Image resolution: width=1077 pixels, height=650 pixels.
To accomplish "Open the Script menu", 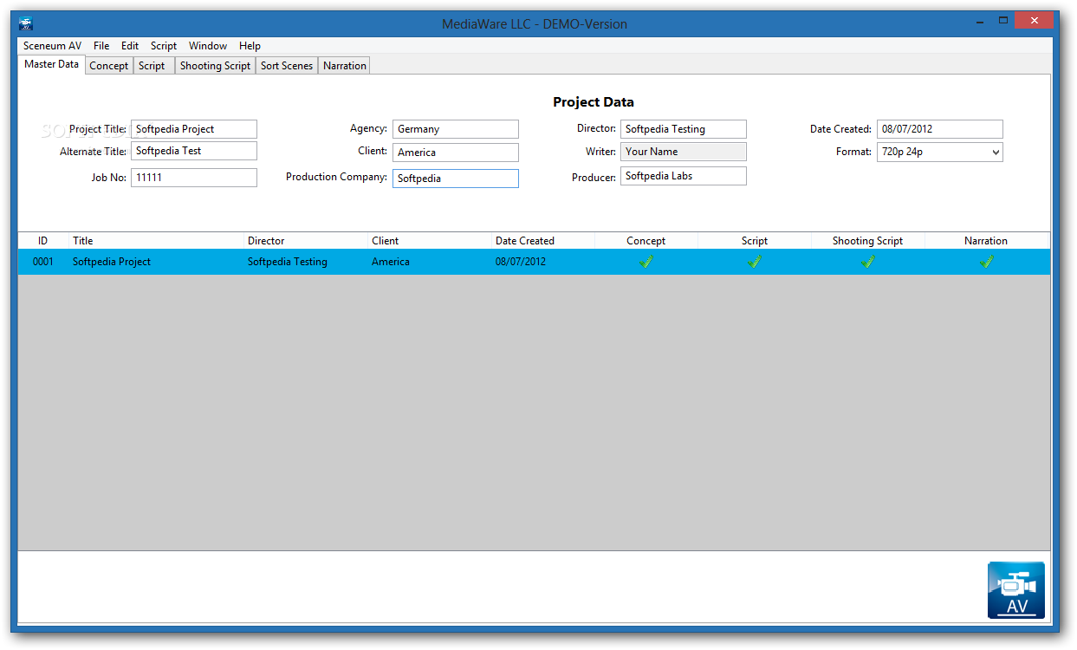I will tap(164, 46).
